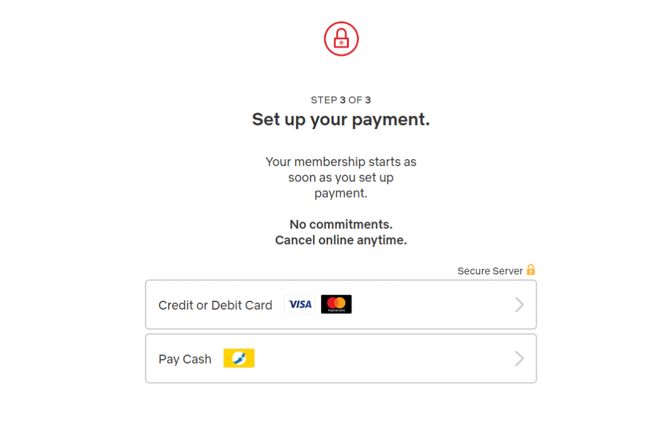Click the word "STEP" in step indicator
Image resolution: width=645 pixels, height=438 pixels.
coord(324,100)
